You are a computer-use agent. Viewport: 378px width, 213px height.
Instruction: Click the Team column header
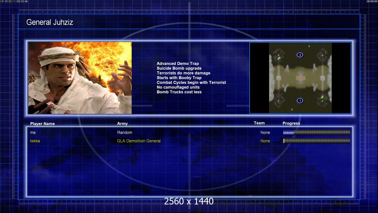coord(259,123)
